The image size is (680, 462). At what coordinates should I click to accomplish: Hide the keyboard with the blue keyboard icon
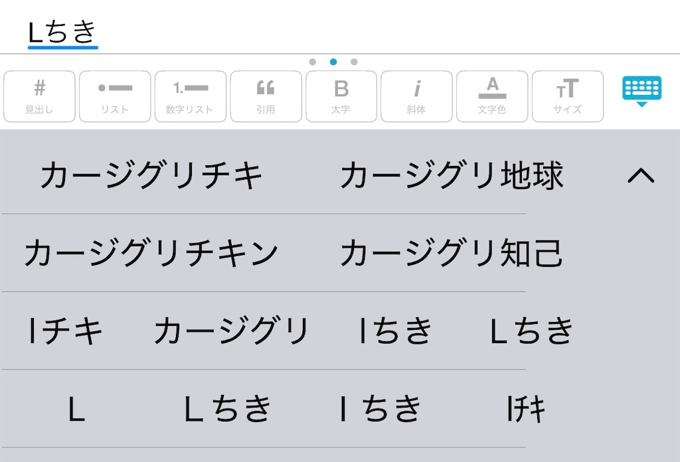(x=642, y=91)
